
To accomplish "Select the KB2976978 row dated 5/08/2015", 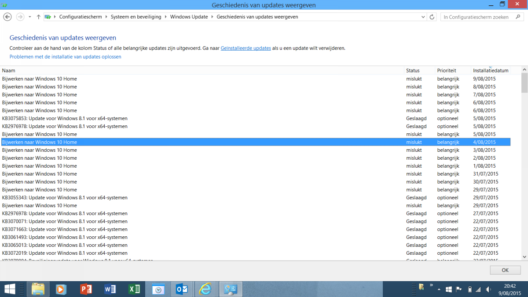I will (x=256, y=126).
